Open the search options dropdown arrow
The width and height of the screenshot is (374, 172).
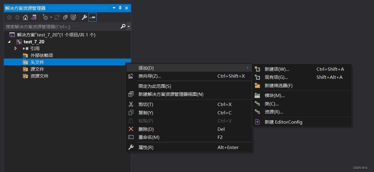point(129,27)
